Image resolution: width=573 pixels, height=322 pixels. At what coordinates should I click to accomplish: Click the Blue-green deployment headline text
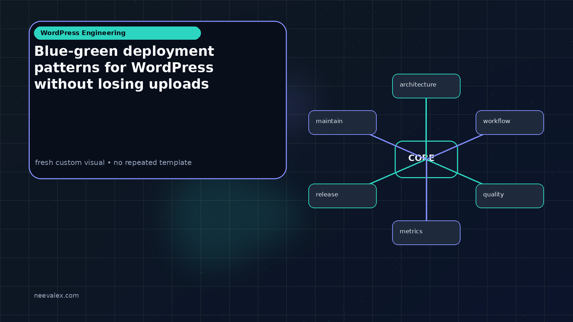click(x=124, y=68)
